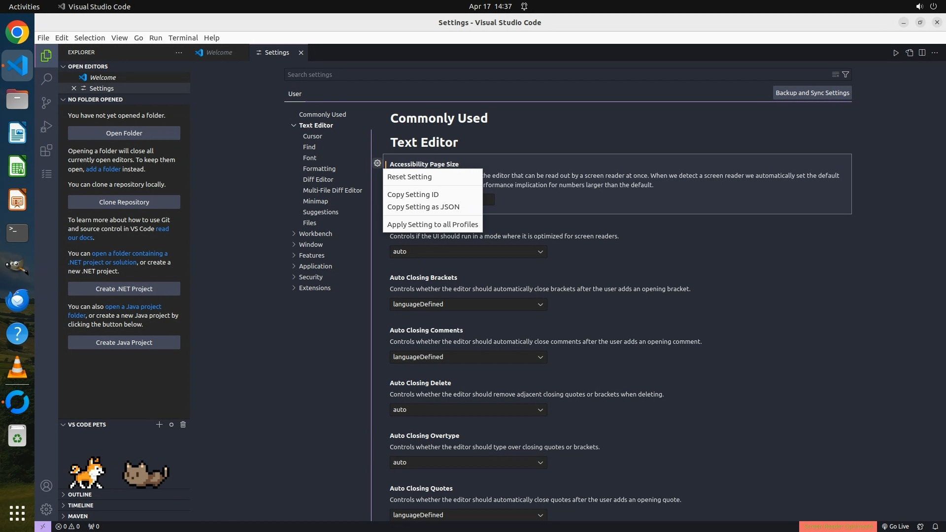Add a new pet with plus icon
This screenshot has height=532, width=946.
click(159, 424)
